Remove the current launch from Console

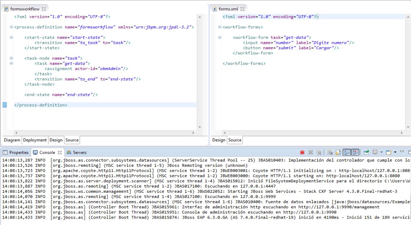click(x=310, y=152)
